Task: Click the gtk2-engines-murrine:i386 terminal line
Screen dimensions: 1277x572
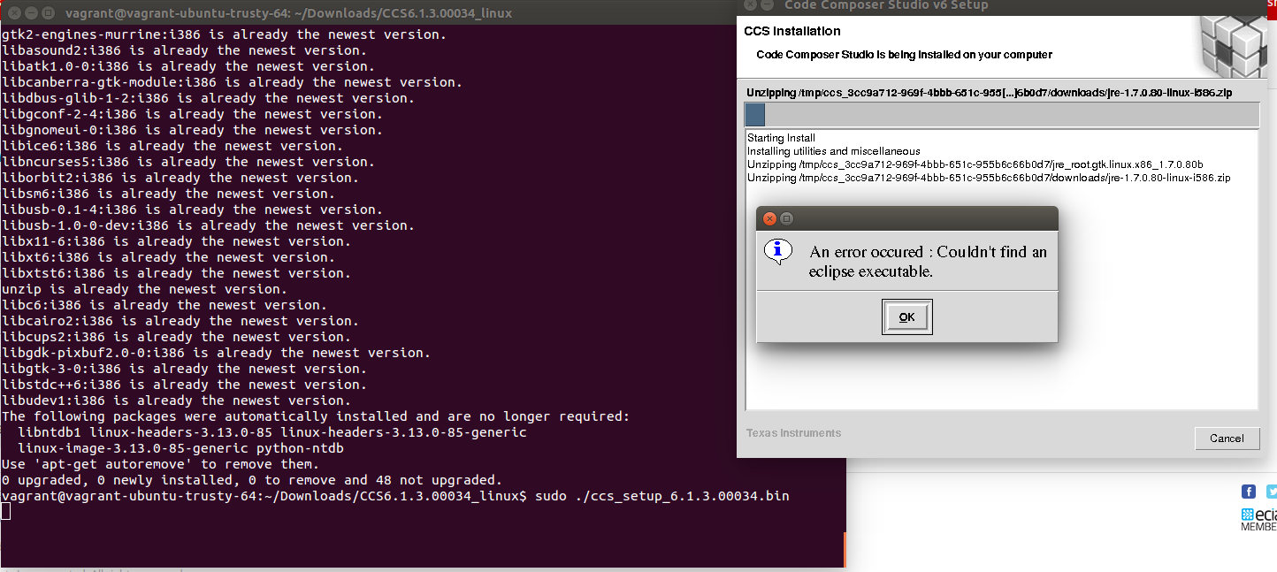Action: [224, 34]
